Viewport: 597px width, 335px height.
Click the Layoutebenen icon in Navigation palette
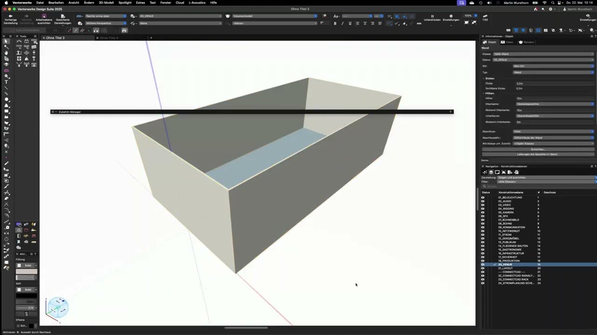(497, 172)
